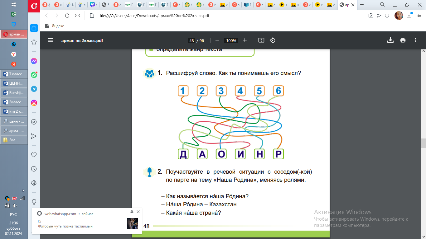Switch the РУС input language
This screenshot has width=426, height=239.
[13, 215]
